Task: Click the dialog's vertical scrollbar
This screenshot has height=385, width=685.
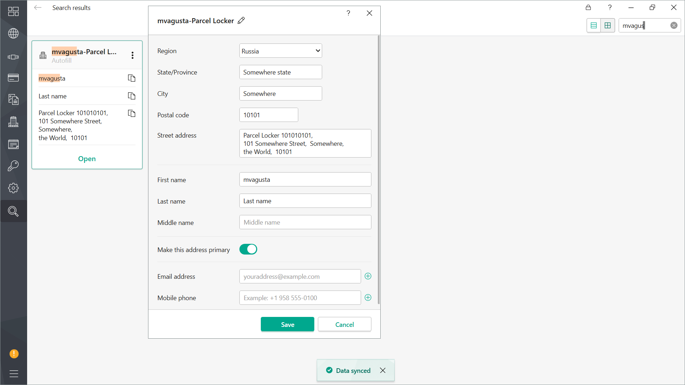Action: pos(378,169)
